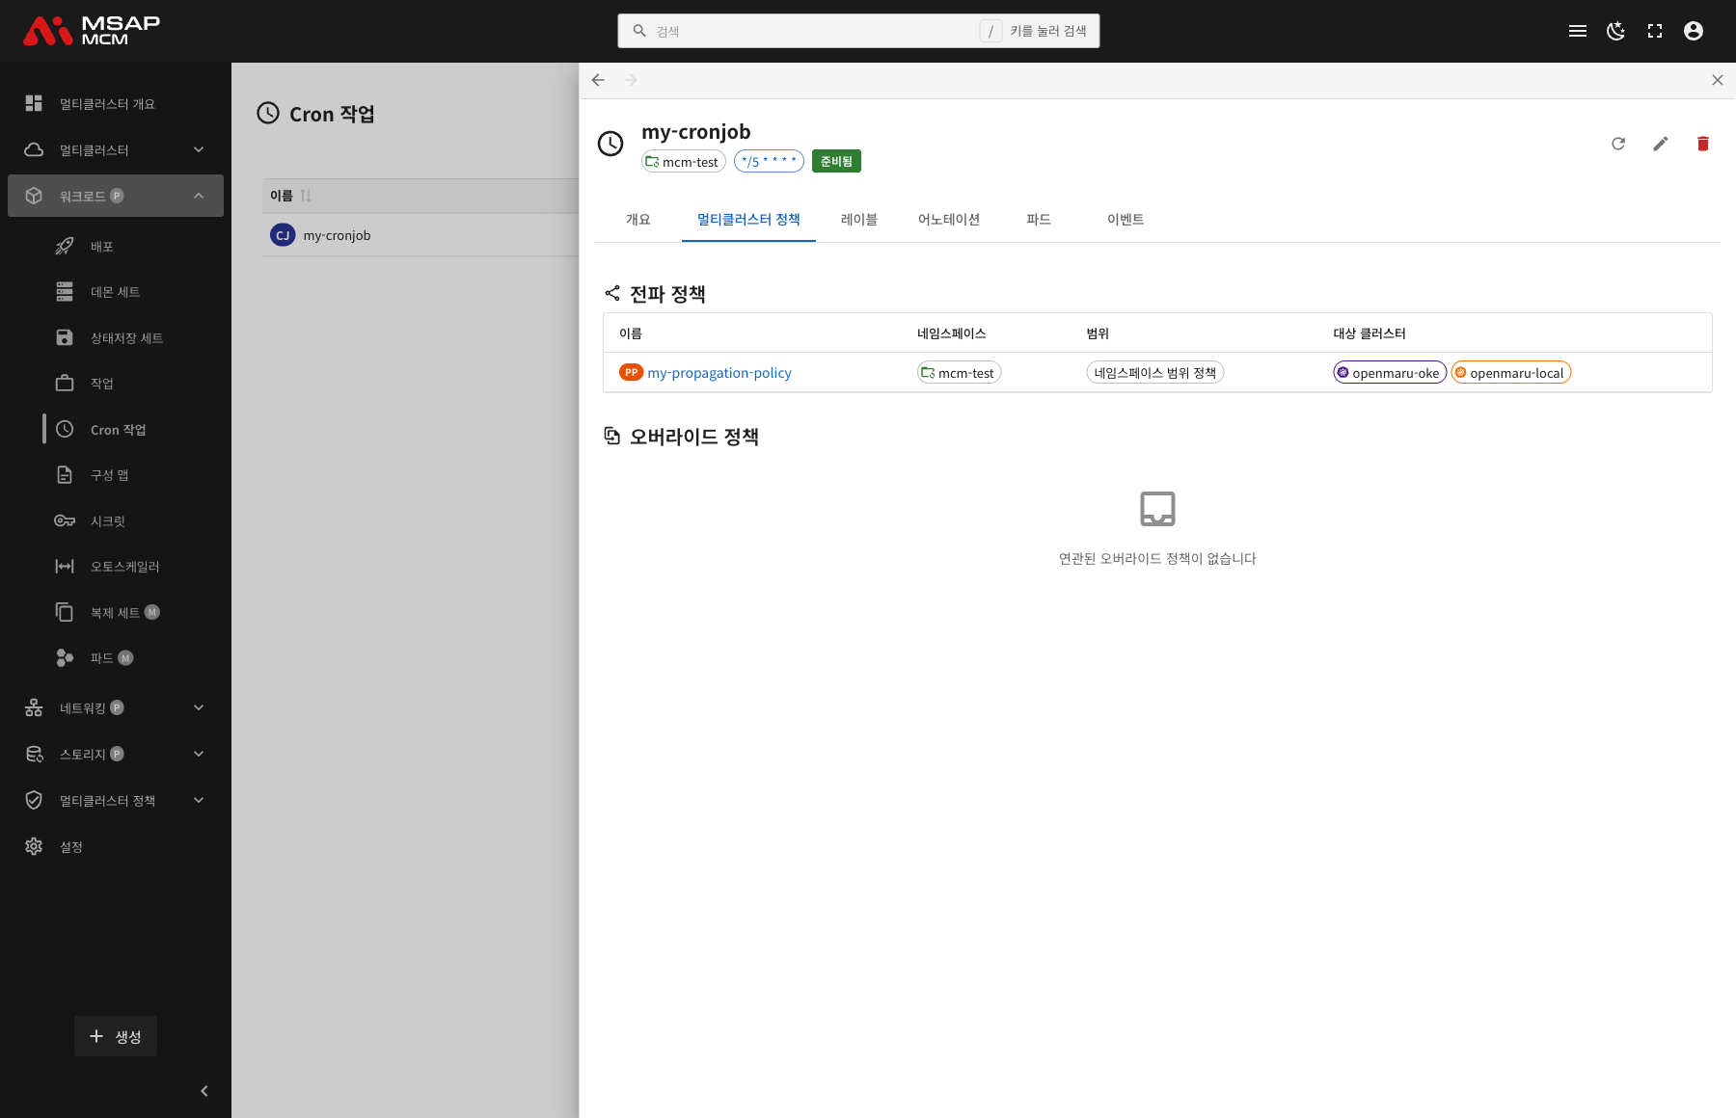Open 멀티클러스터 개요 in sidebar

point(116,103)
